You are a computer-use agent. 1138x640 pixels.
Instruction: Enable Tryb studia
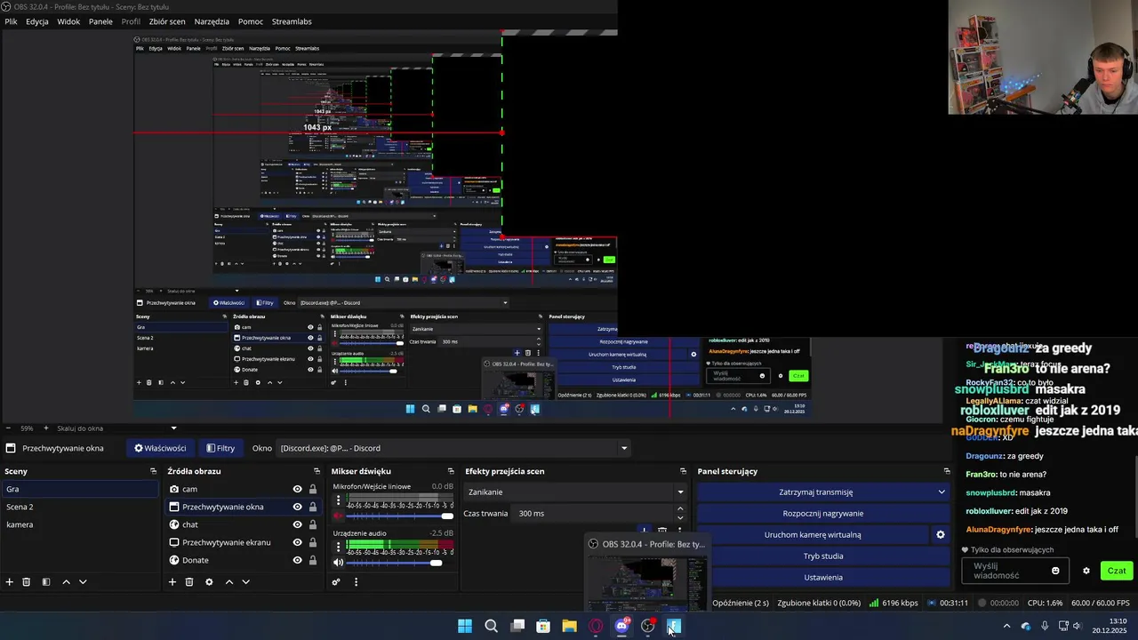point(823,556)
